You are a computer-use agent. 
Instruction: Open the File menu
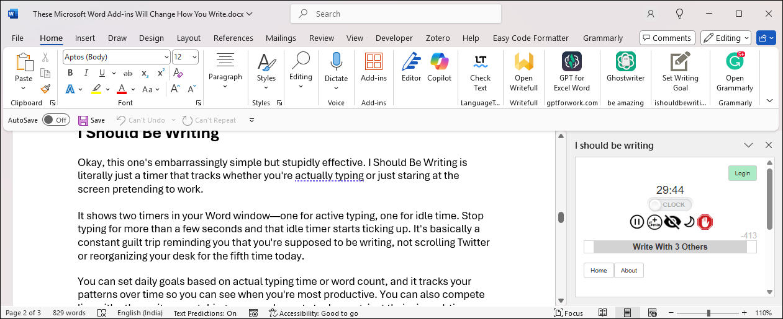coord(17,38)
